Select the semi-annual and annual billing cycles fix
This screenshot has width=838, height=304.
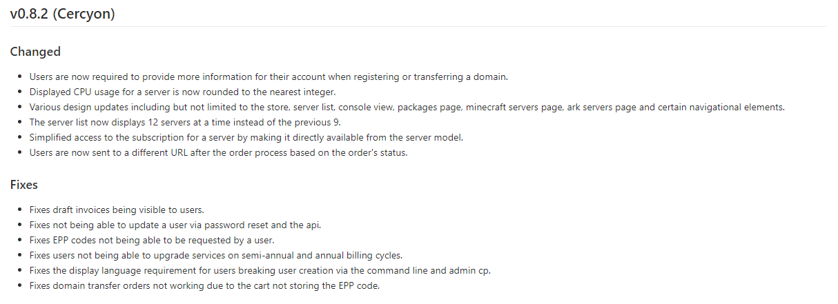coord(215,255)
